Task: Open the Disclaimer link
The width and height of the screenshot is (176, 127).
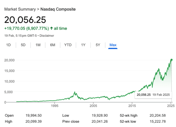Action: [46, 36]
